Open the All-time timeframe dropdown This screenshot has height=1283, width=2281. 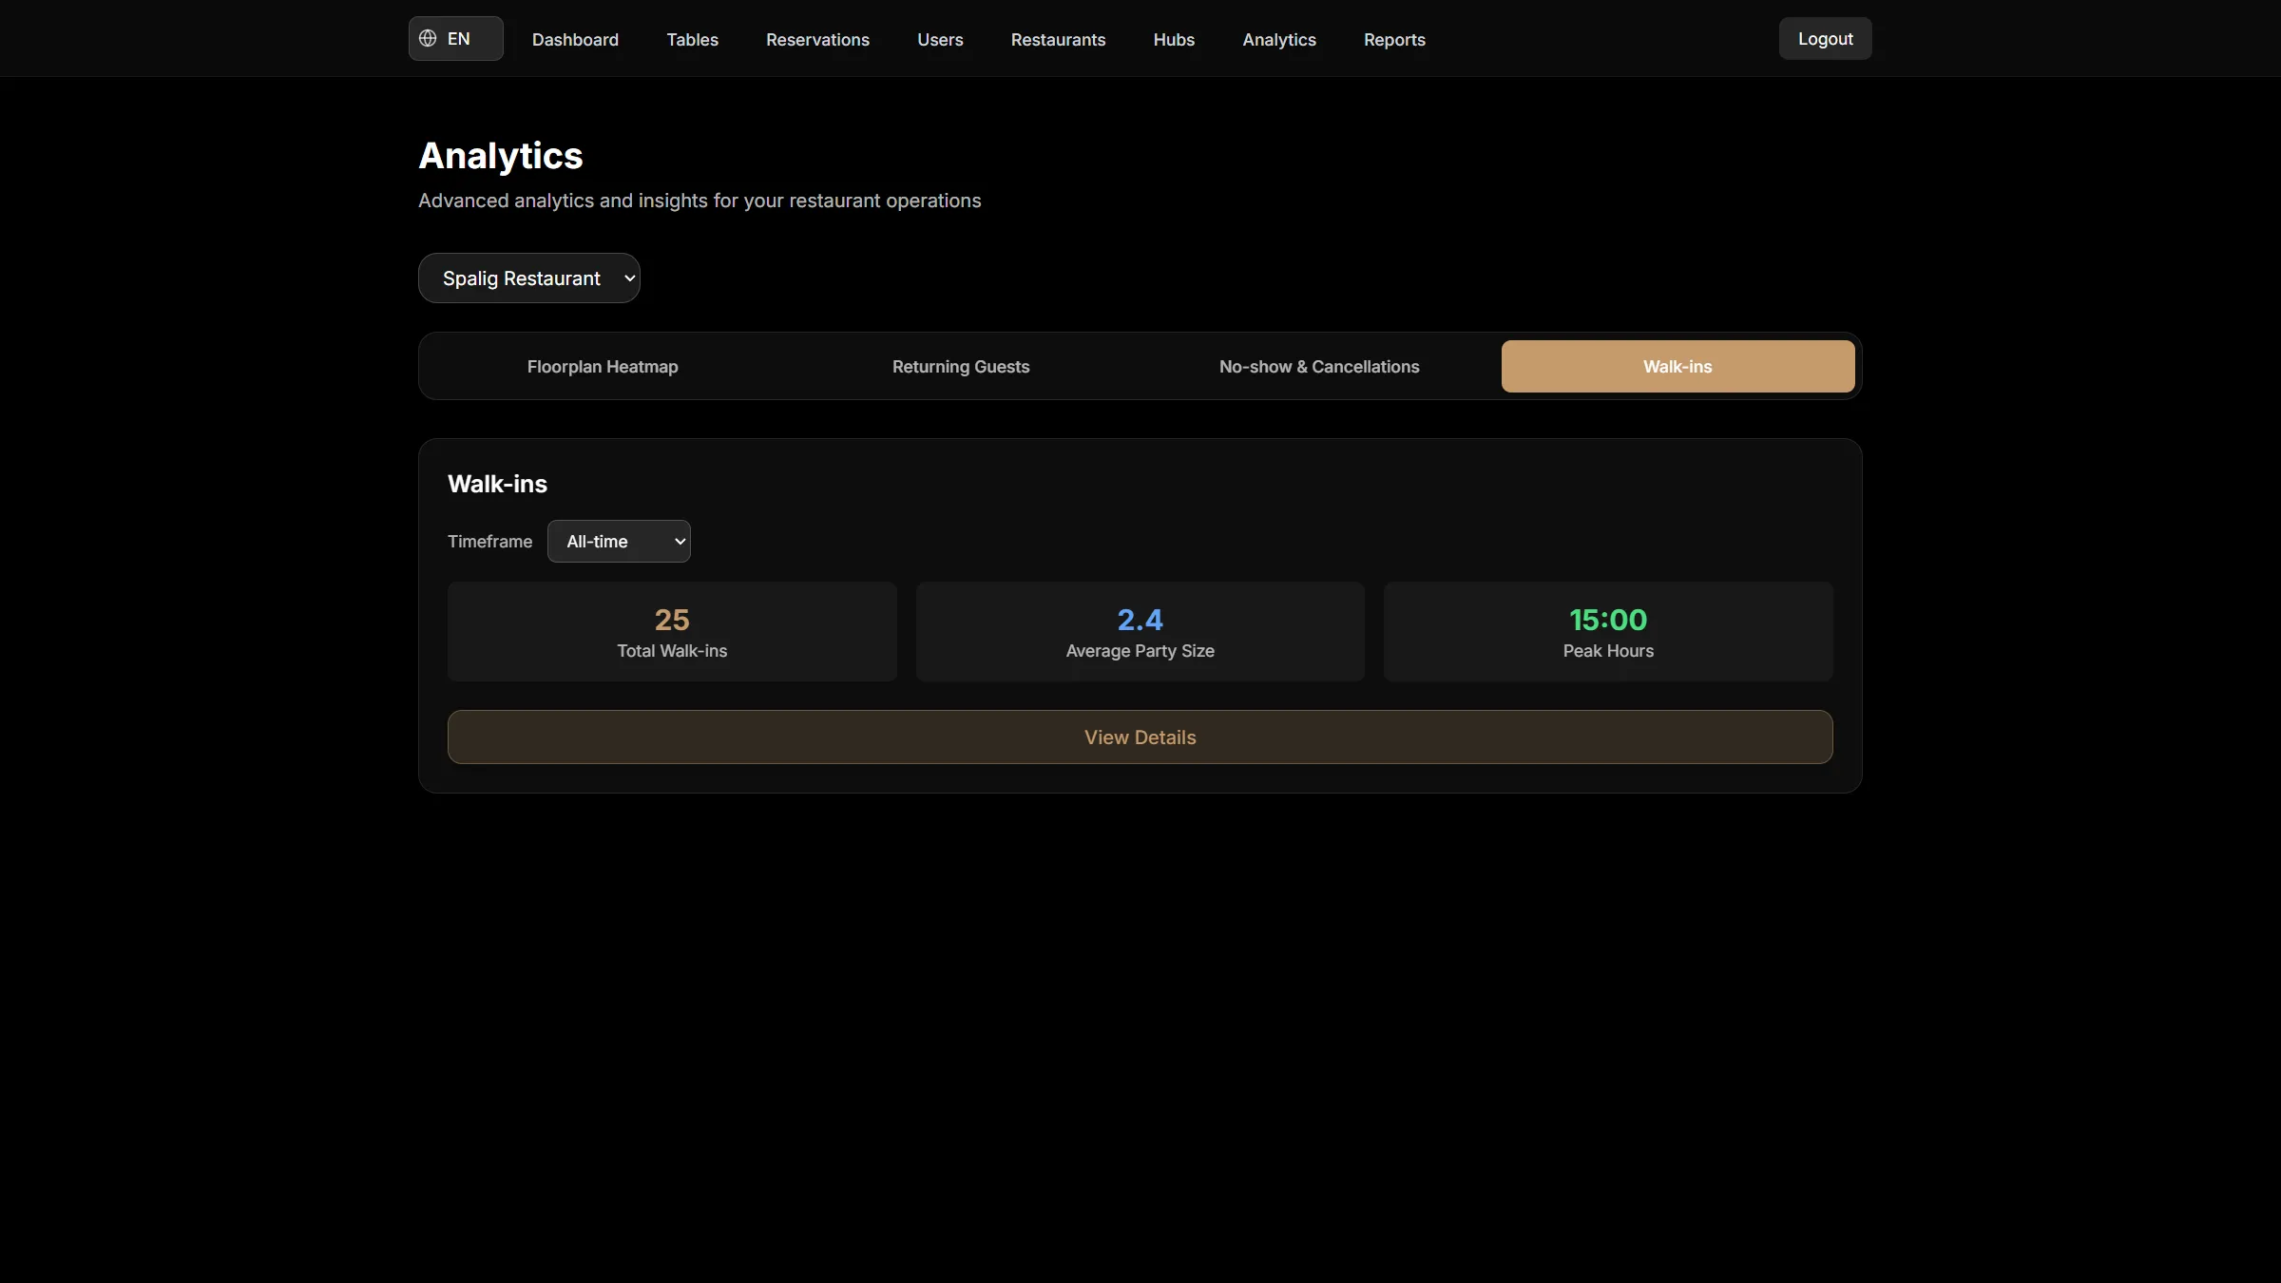click(x=619, y=542)
